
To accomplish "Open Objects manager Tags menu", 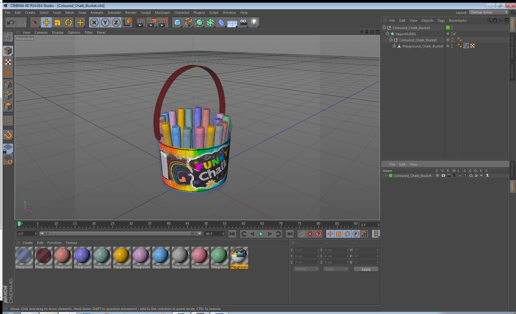I will point(441,21).
